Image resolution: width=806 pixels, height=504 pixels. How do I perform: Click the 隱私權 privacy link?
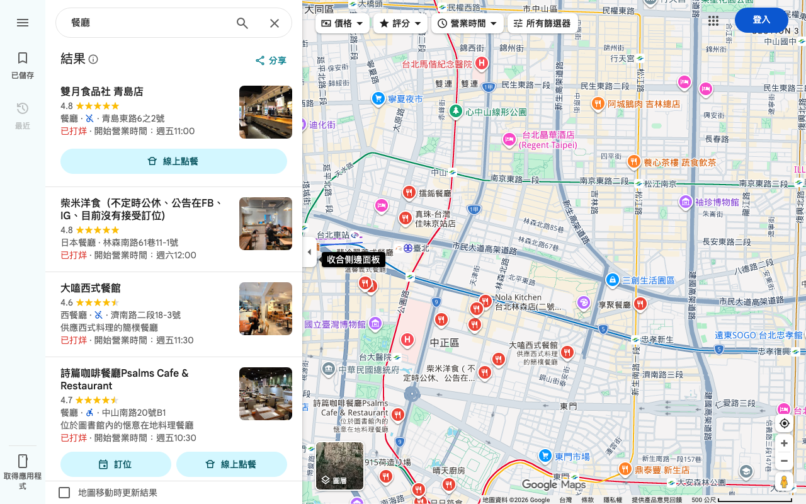[613, 500]
